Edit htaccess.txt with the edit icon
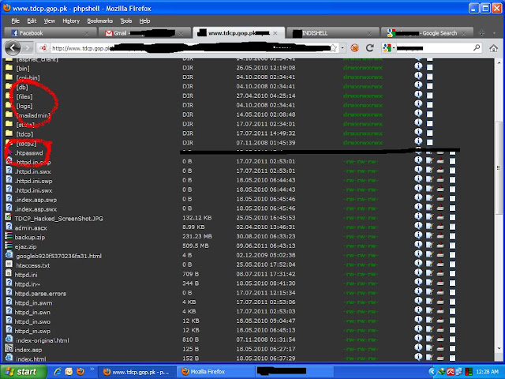505x379 pixels. pos(429,264)
